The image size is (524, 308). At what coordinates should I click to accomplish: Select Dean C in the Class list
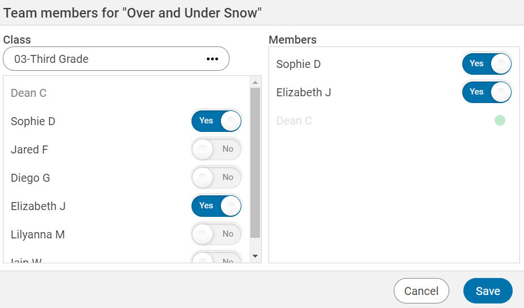pyautogui.click(x=29, y=93)
